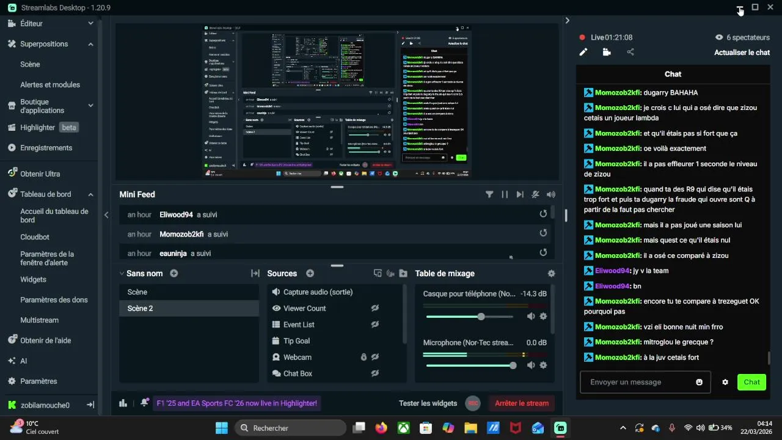
Task: Open the F1 '25 Highlighter announcement banner
Action: [x=236, y=403]
